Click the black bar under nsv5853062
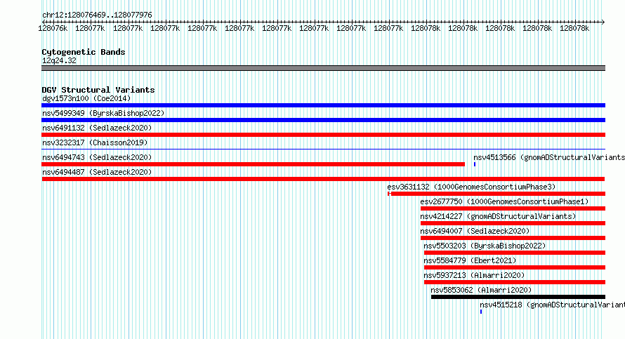Image resolution: width=625 pixels, height=339 pixels. click(x=518, y=297)
